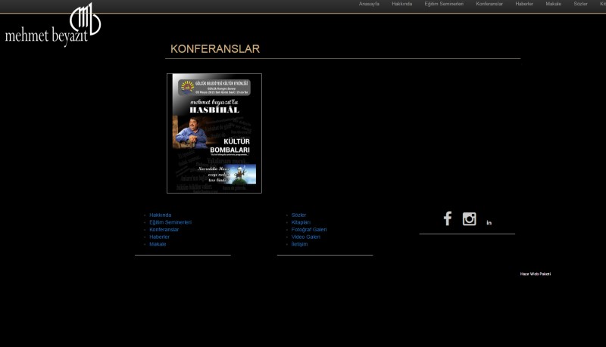This screenshot has width=606, height=347.
Task: Follow the footer İletişim link
Action: [x=299, y=244]
